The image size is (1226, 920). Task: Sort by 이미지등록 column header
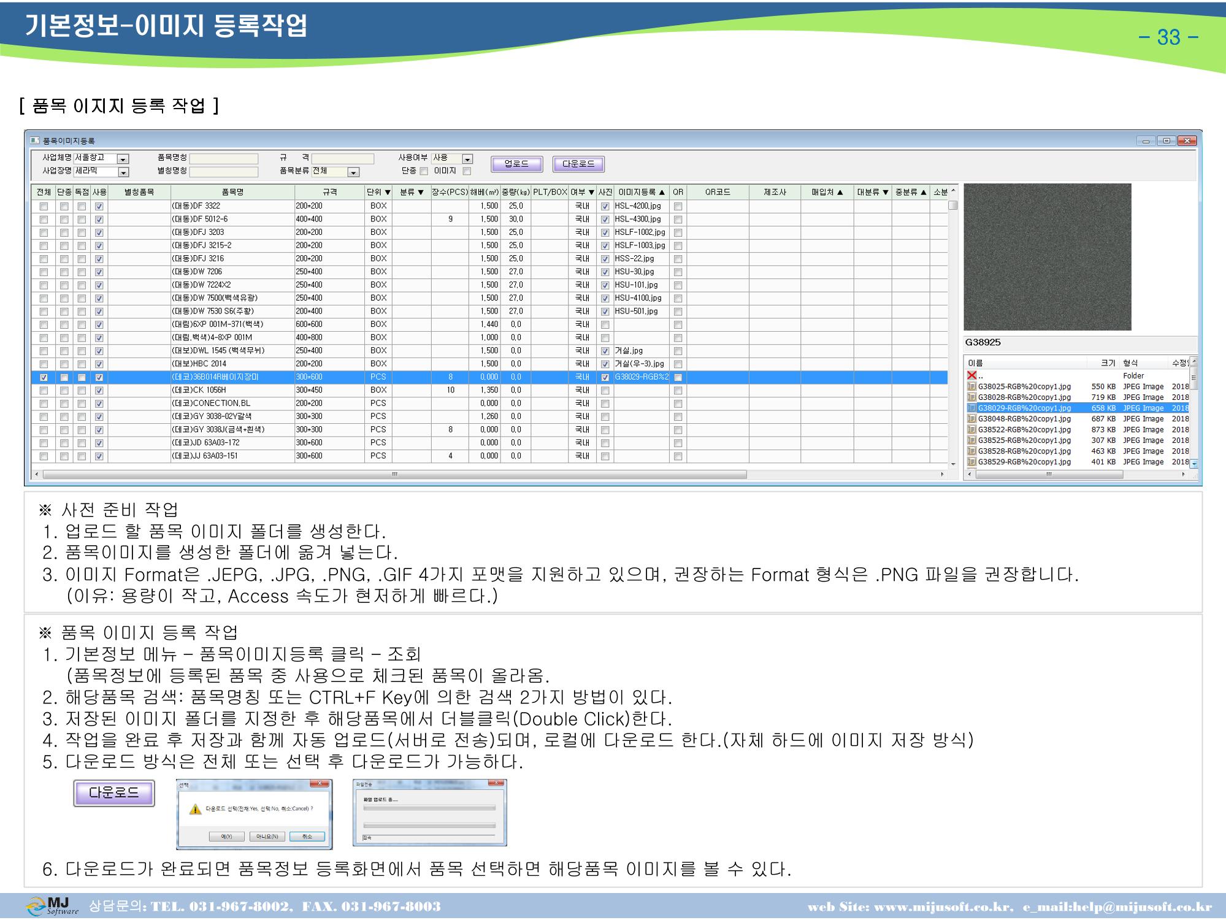click(x=641, y=193)
